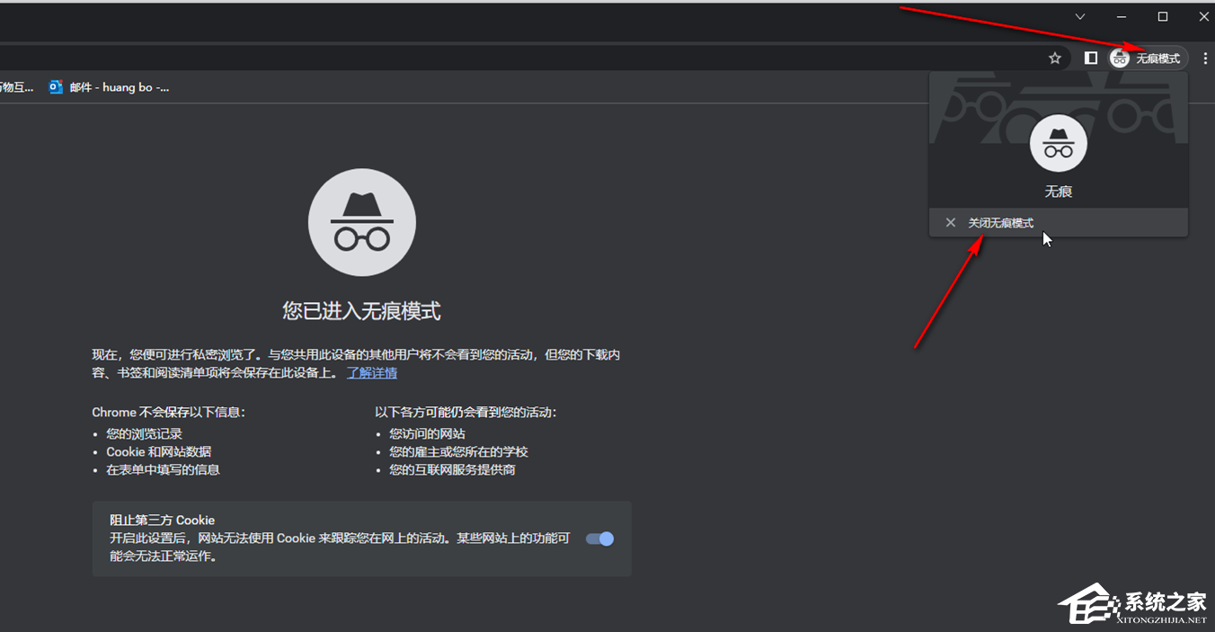This screenshot has height=632, width=1215.
Task: Select 关闭无痕模式 in the popup
Action: [x=1000, y=222]
